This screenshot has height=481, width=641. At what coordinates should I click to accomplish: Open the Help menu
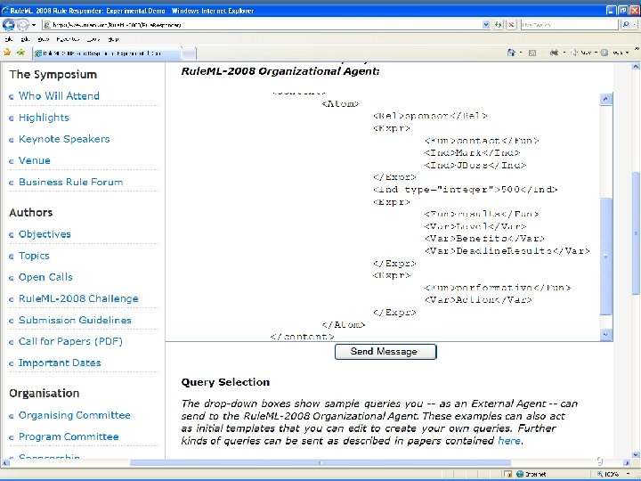(x=113, y=39)
